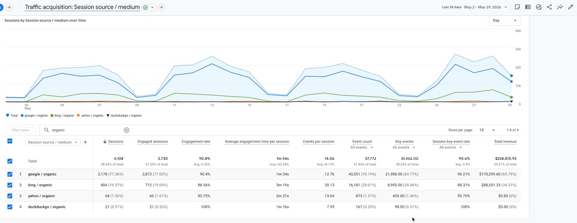Screen dimensions: 577x223
Task: Click the search magnifier icon
Action: pyautogui.click(x=46, y=130)
